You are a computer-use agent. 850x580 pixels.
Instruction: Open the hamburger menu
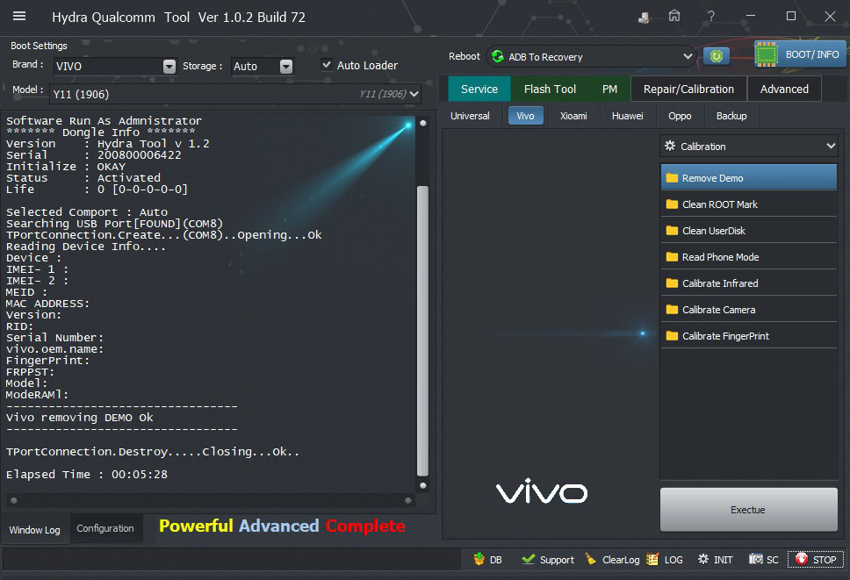[19, 17]
